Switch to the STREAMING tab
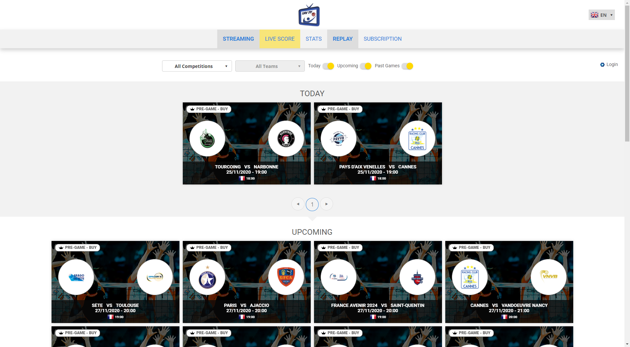The width and height of the screenshot is (630, 347). (239, 39)
